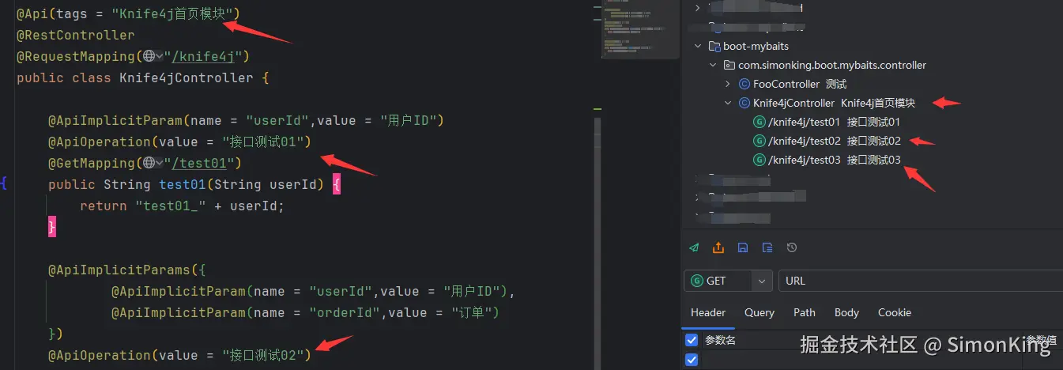Collapse the Knife4jController node
The image size is (1063, 370).
pos(728,103)
